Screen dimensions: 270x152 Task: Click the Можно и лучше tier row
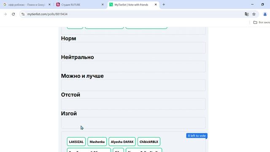[133, 85]
